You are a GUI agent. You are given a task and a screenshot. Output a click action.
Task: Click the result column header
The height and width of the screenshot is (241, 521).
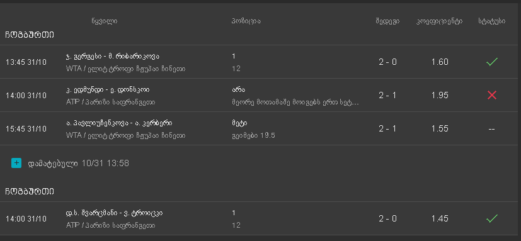pos(387,21)
